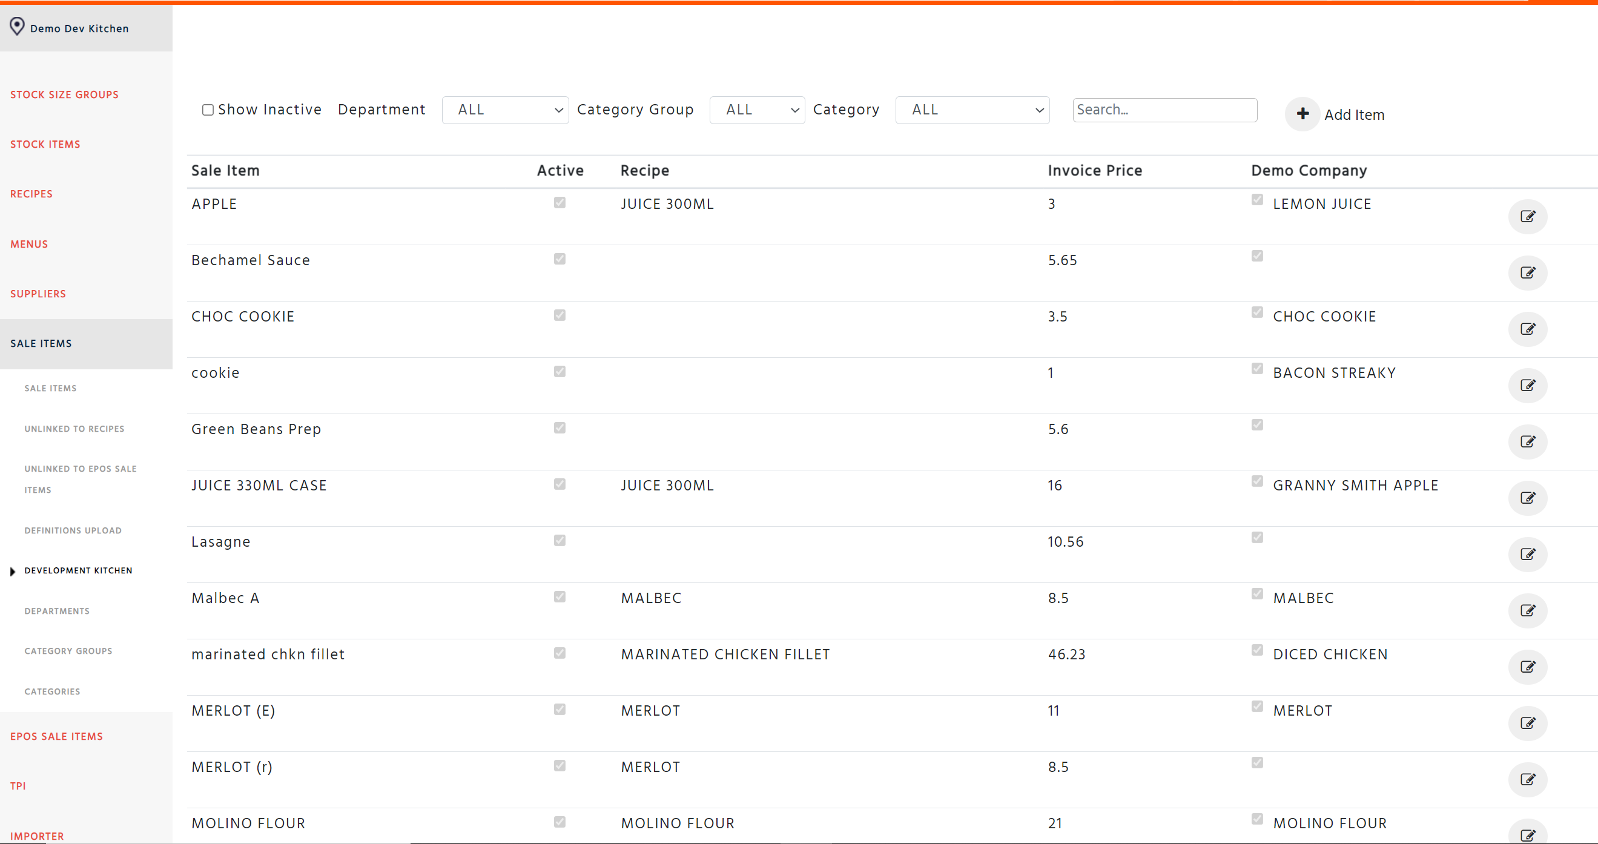Viewport: 1598px width, 844px height.
Task: Open the Category Group dropdown
Action: click(x=757, y=110)
